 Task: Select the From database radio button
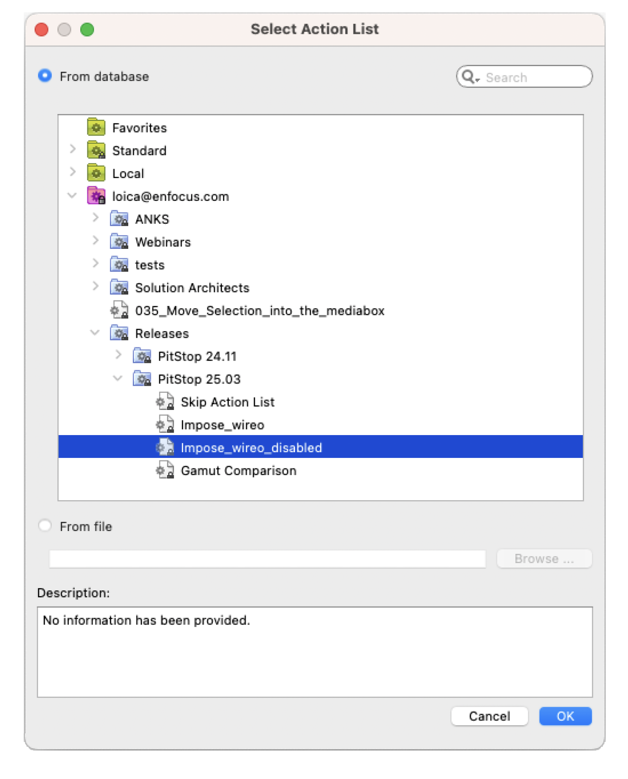(x=45, y=76)
